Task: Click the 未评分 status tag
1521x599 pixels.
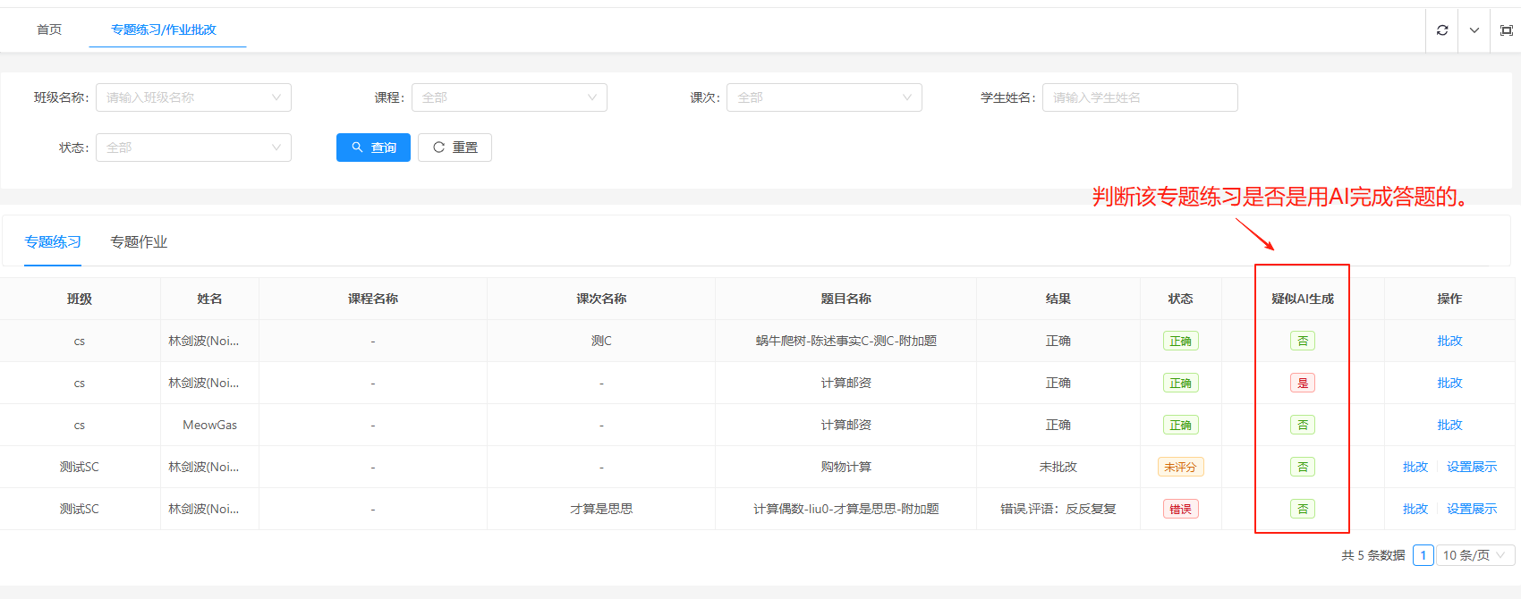Action: click(1180, 467)
